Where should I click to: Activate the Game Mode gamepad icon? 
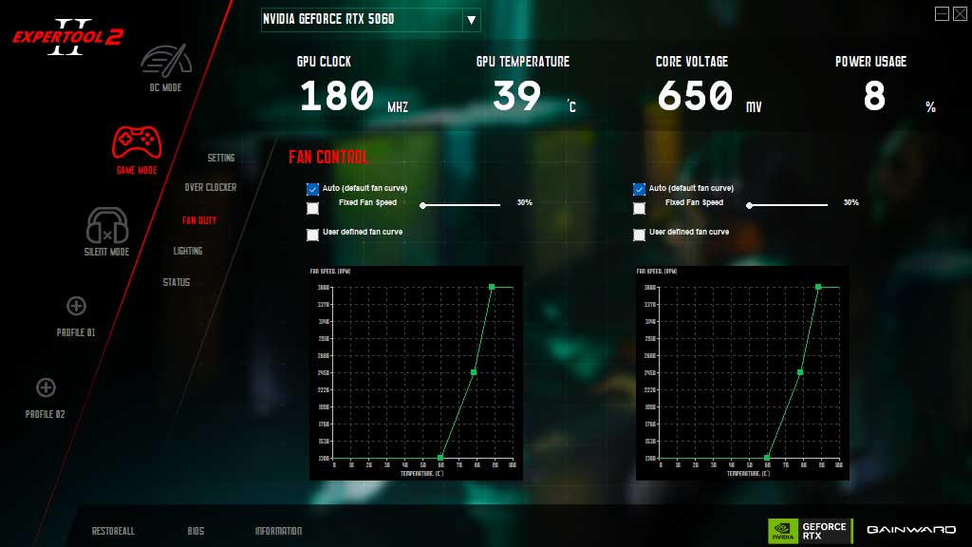coord(137,142)
